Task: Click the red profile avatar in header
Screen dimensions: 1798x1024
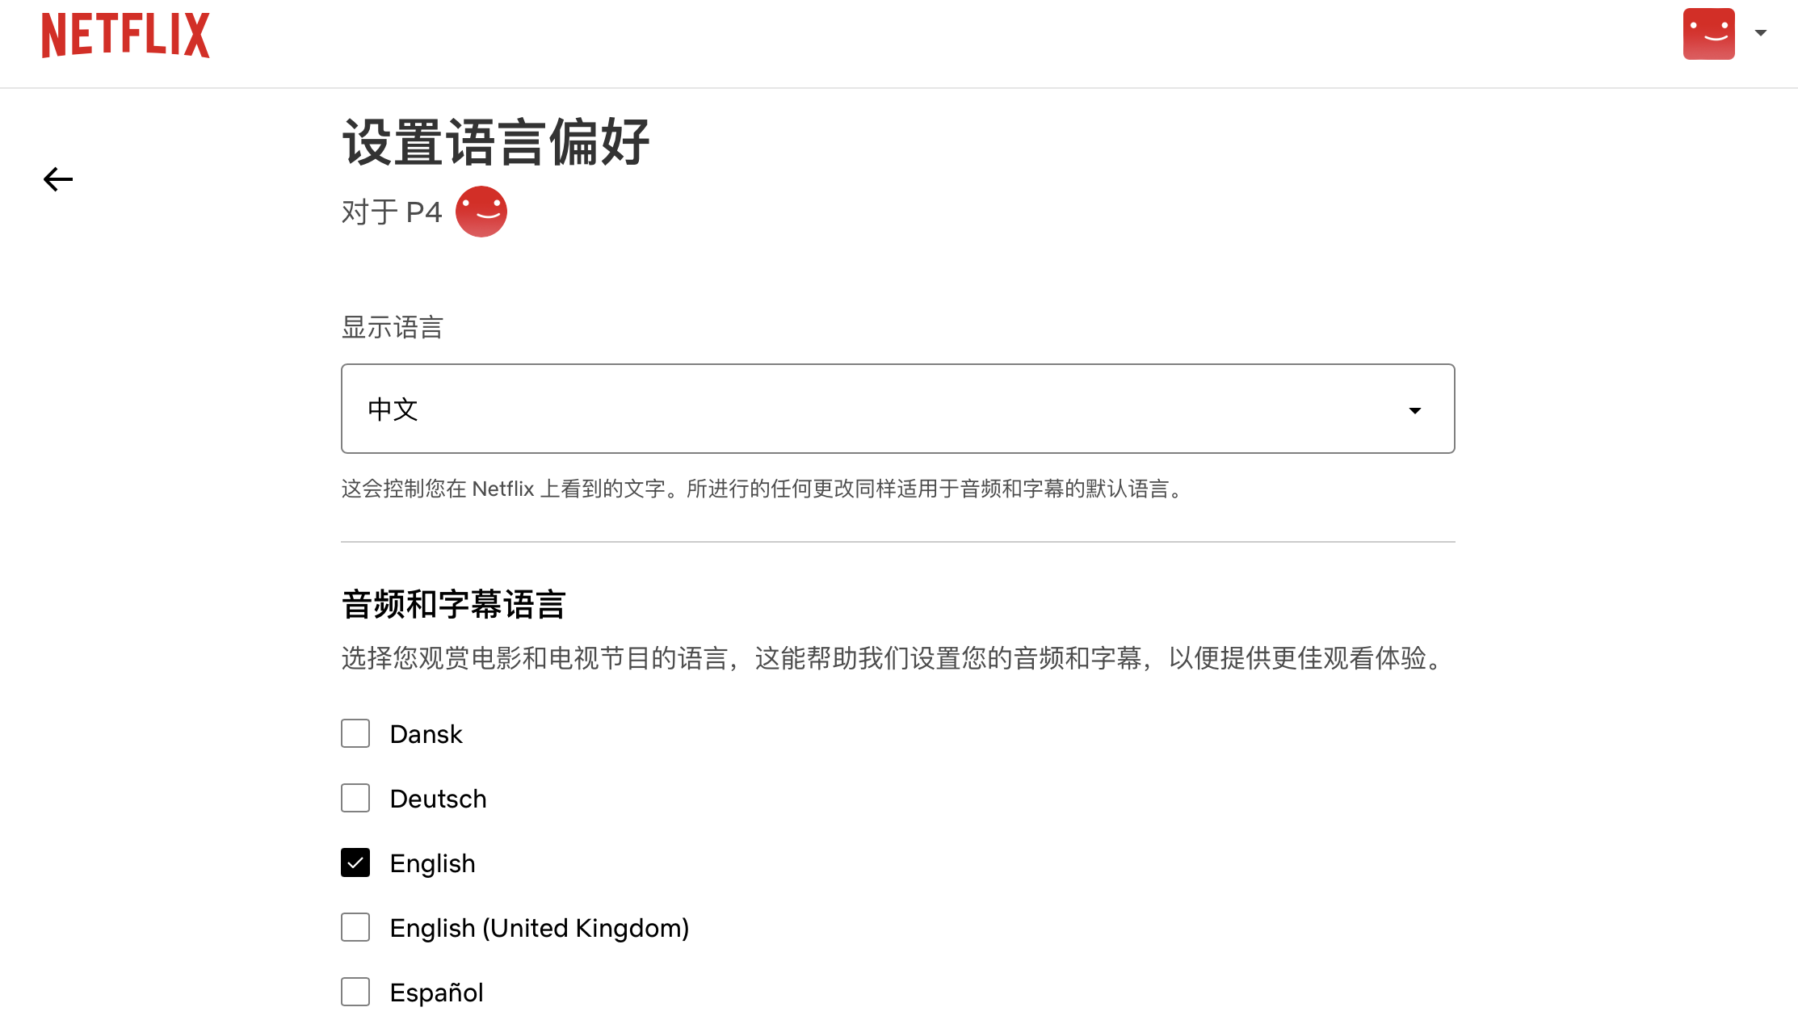Action: point(1708,34)
